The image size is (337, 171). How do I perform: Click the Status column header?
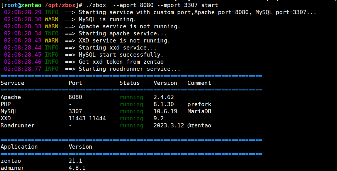click(x=129, y=83)
